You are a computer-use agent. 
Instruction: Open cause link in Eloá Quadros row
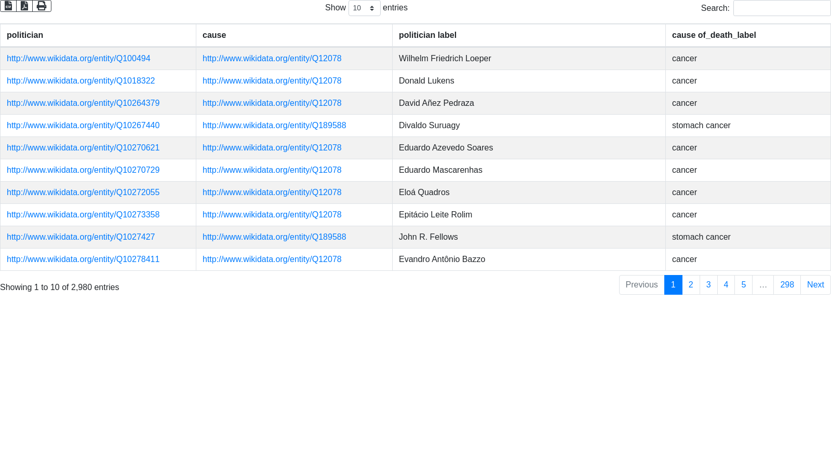[272, 193]
